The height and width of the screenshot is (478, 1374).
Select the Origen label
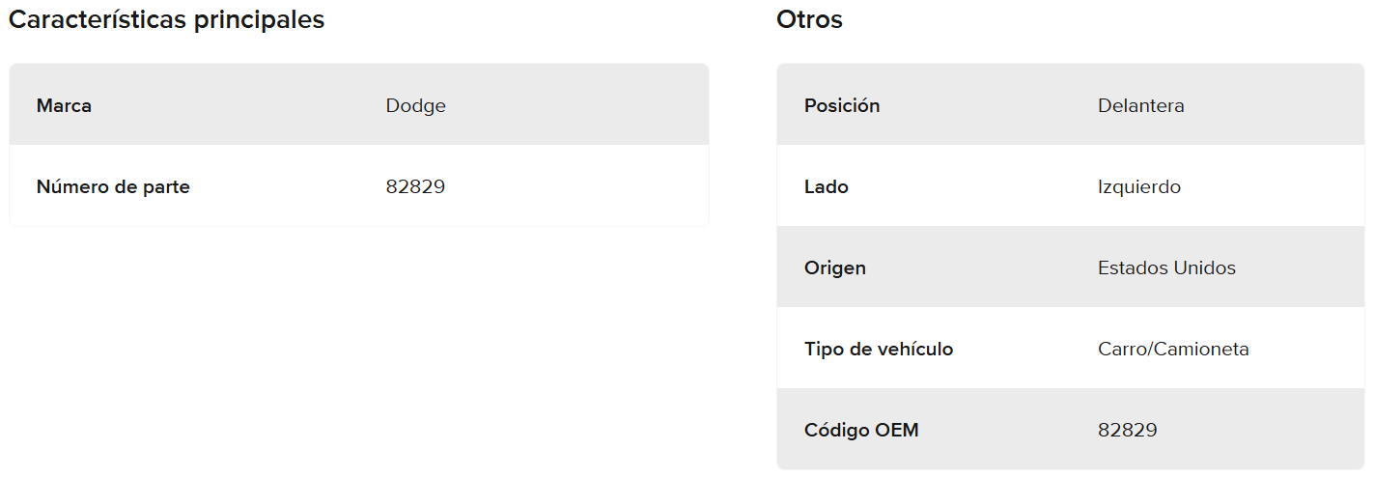[834, 267]
